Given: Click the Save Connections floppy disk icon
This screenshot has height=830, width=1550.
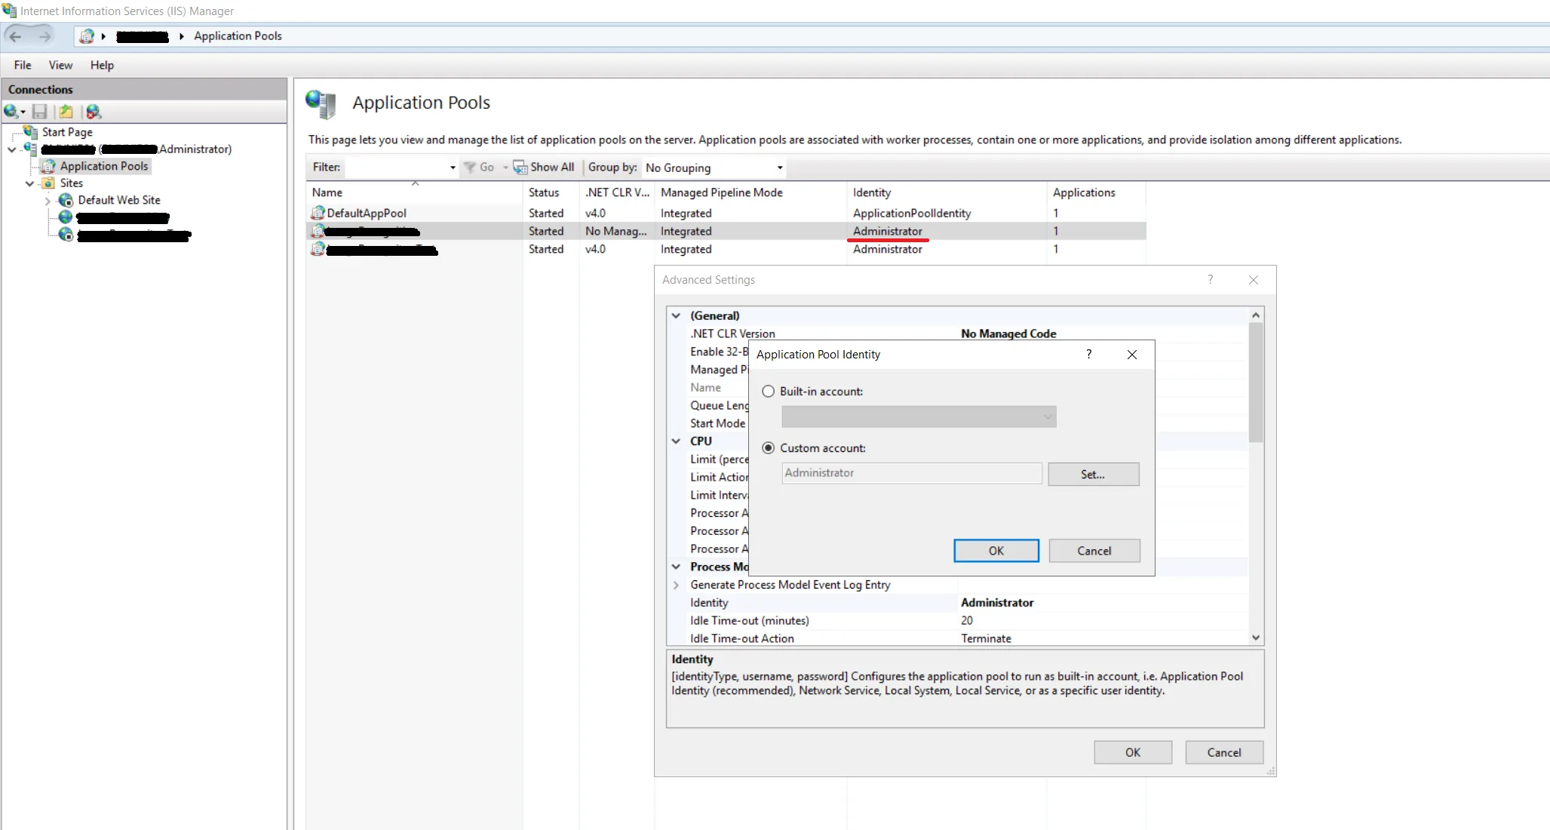Looking at the screenshot, I should (40, 112).
